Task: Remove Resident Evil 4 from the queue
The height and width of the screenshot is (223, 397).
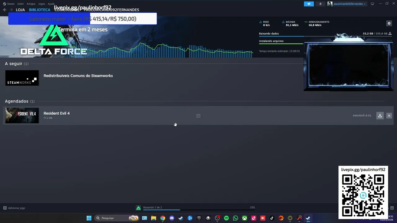Action: pos(389,116)
